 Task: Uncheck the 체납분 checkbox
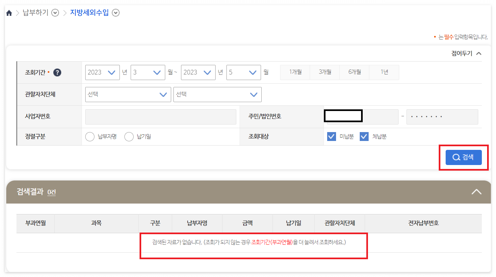tap(364, 136)
